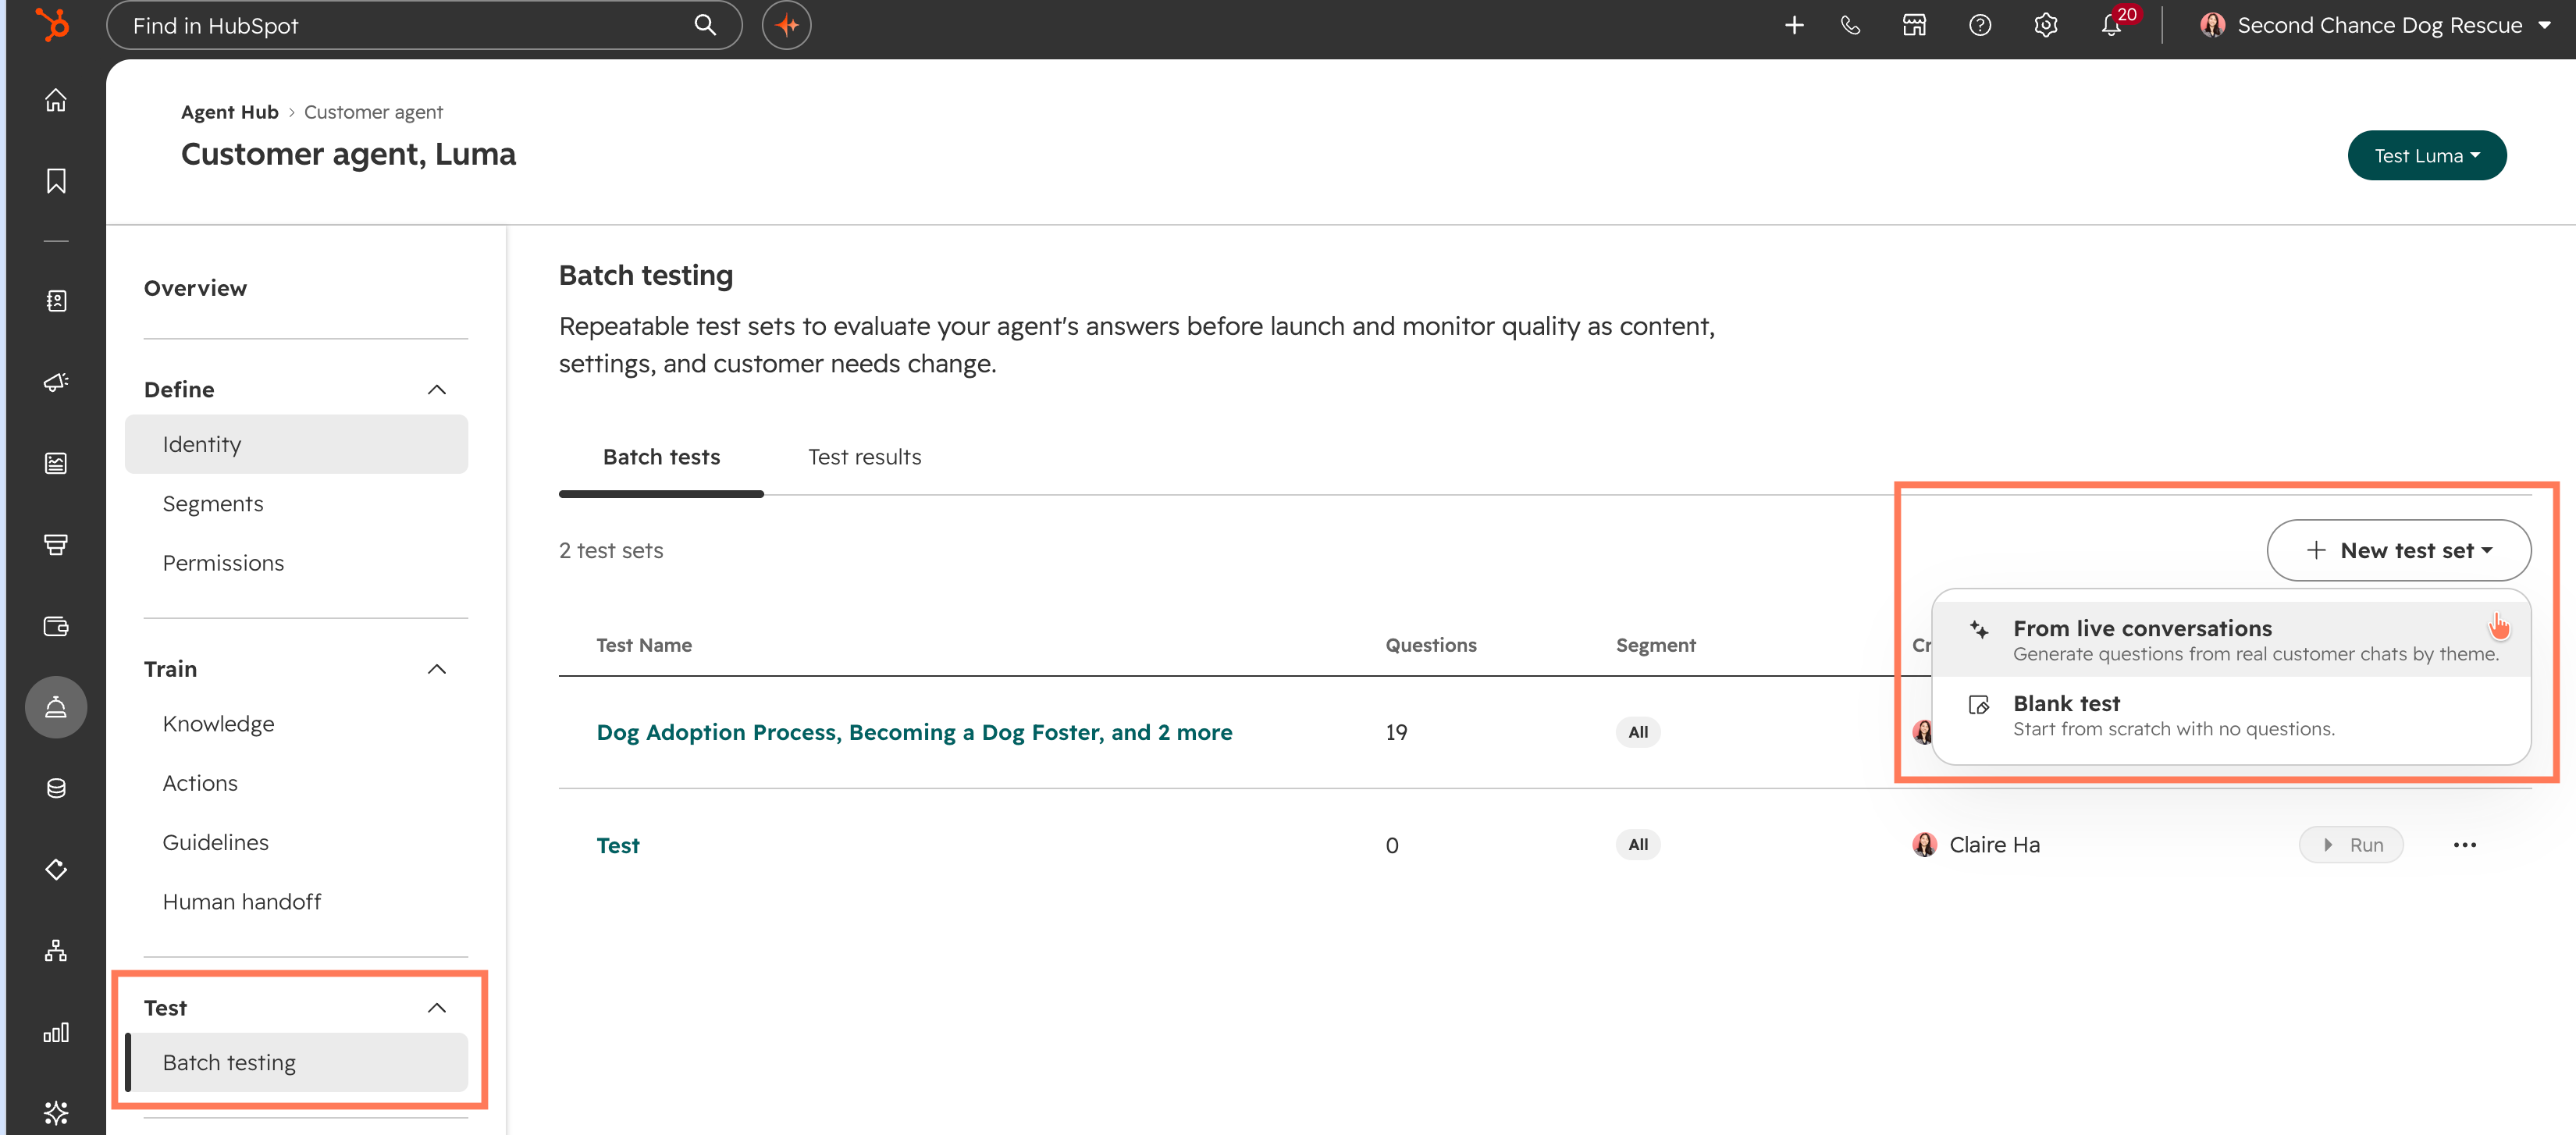2576x1135 pixels.
Task: Sort by Test Name column header
Action: [x=644, y=645]
